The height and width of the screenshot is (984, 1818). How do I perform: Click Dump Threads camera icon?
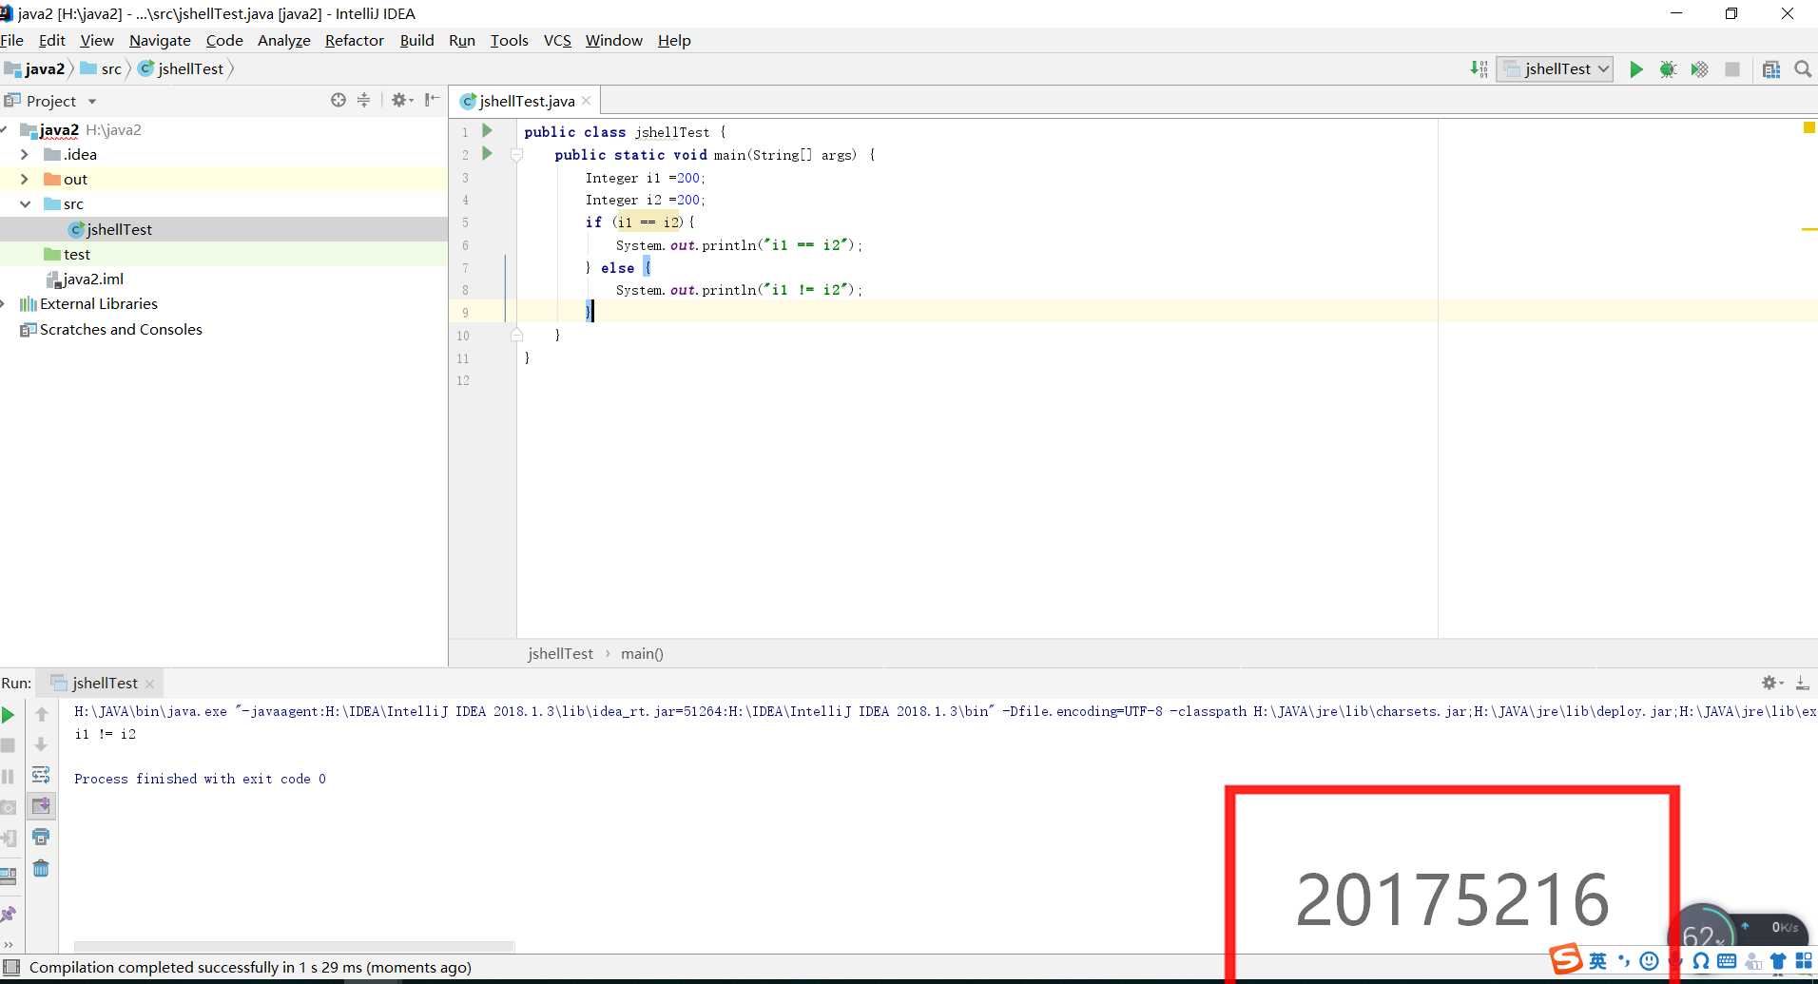9,807
